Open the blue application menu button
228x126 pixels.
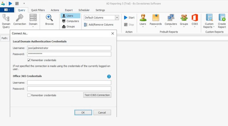(7, 10)
